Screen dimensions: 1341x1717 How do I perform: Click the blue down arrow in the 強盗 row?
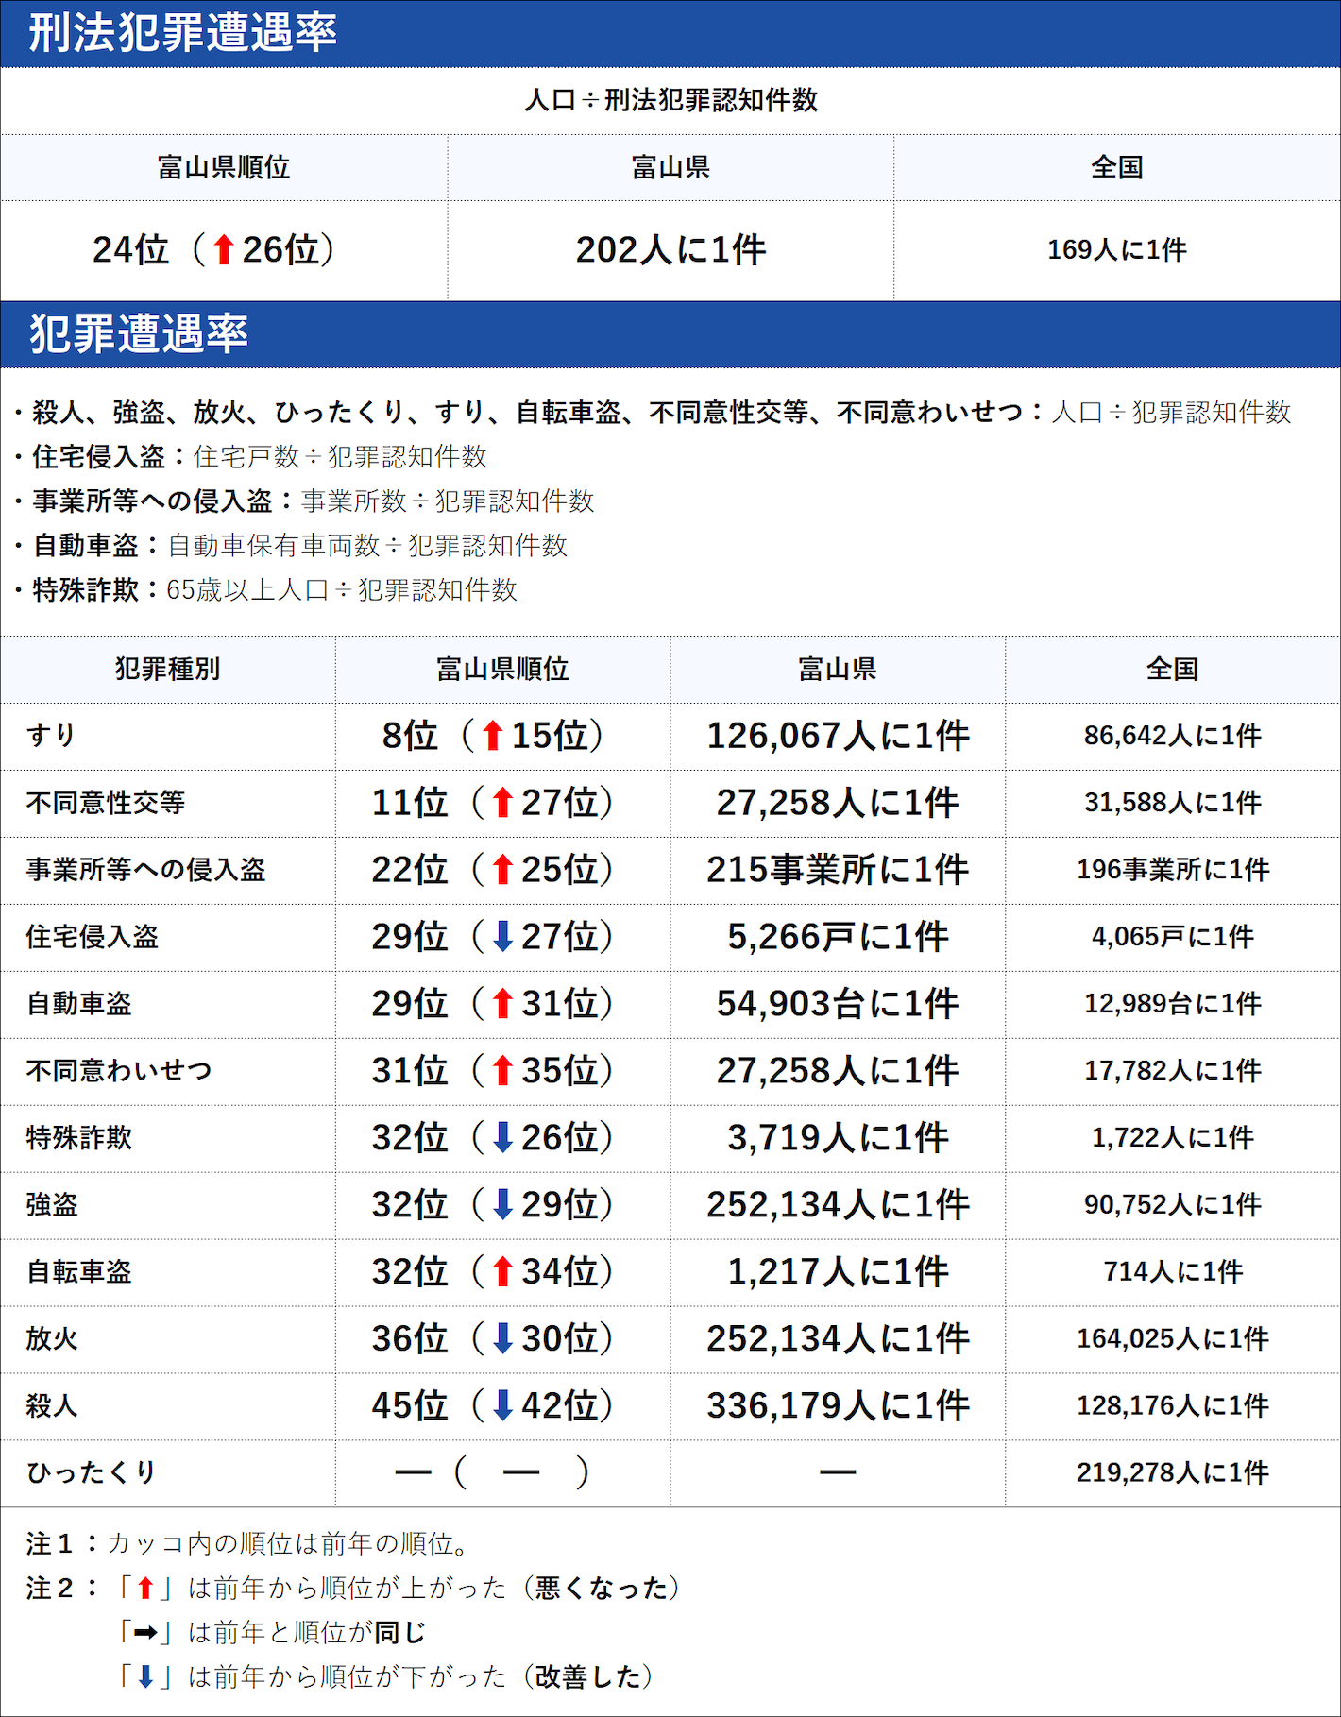coord(503,1205)
